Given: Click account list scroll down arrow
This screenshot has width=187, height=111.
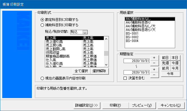Looking at the screenshot, I should (106, 65).
